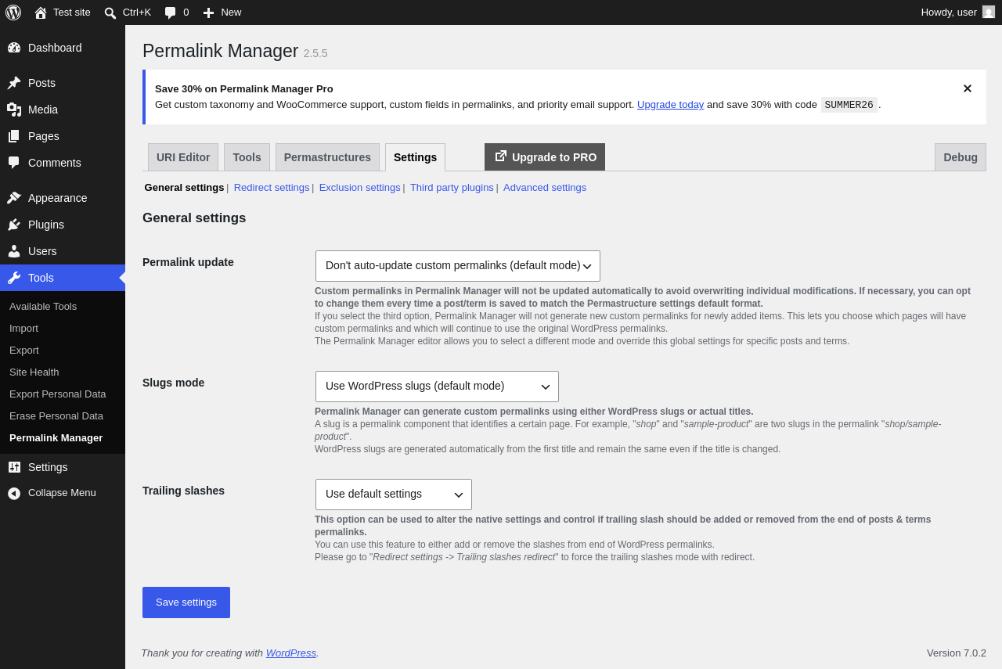Open the Permalink update dropdown
This screenshot has height=669, width=1002.
(458, 266)
